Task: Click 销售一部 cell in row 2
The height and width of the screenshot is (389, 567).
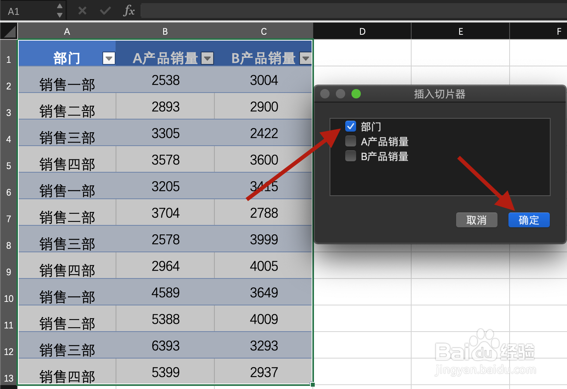Action: click(67, 80)
